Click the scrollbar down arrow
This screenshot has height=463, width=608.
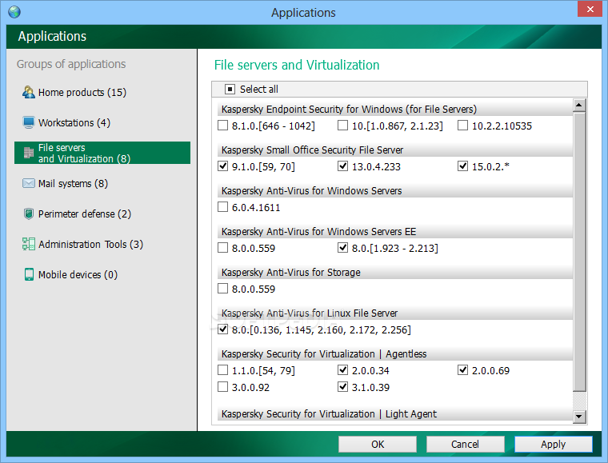[579, 417]
